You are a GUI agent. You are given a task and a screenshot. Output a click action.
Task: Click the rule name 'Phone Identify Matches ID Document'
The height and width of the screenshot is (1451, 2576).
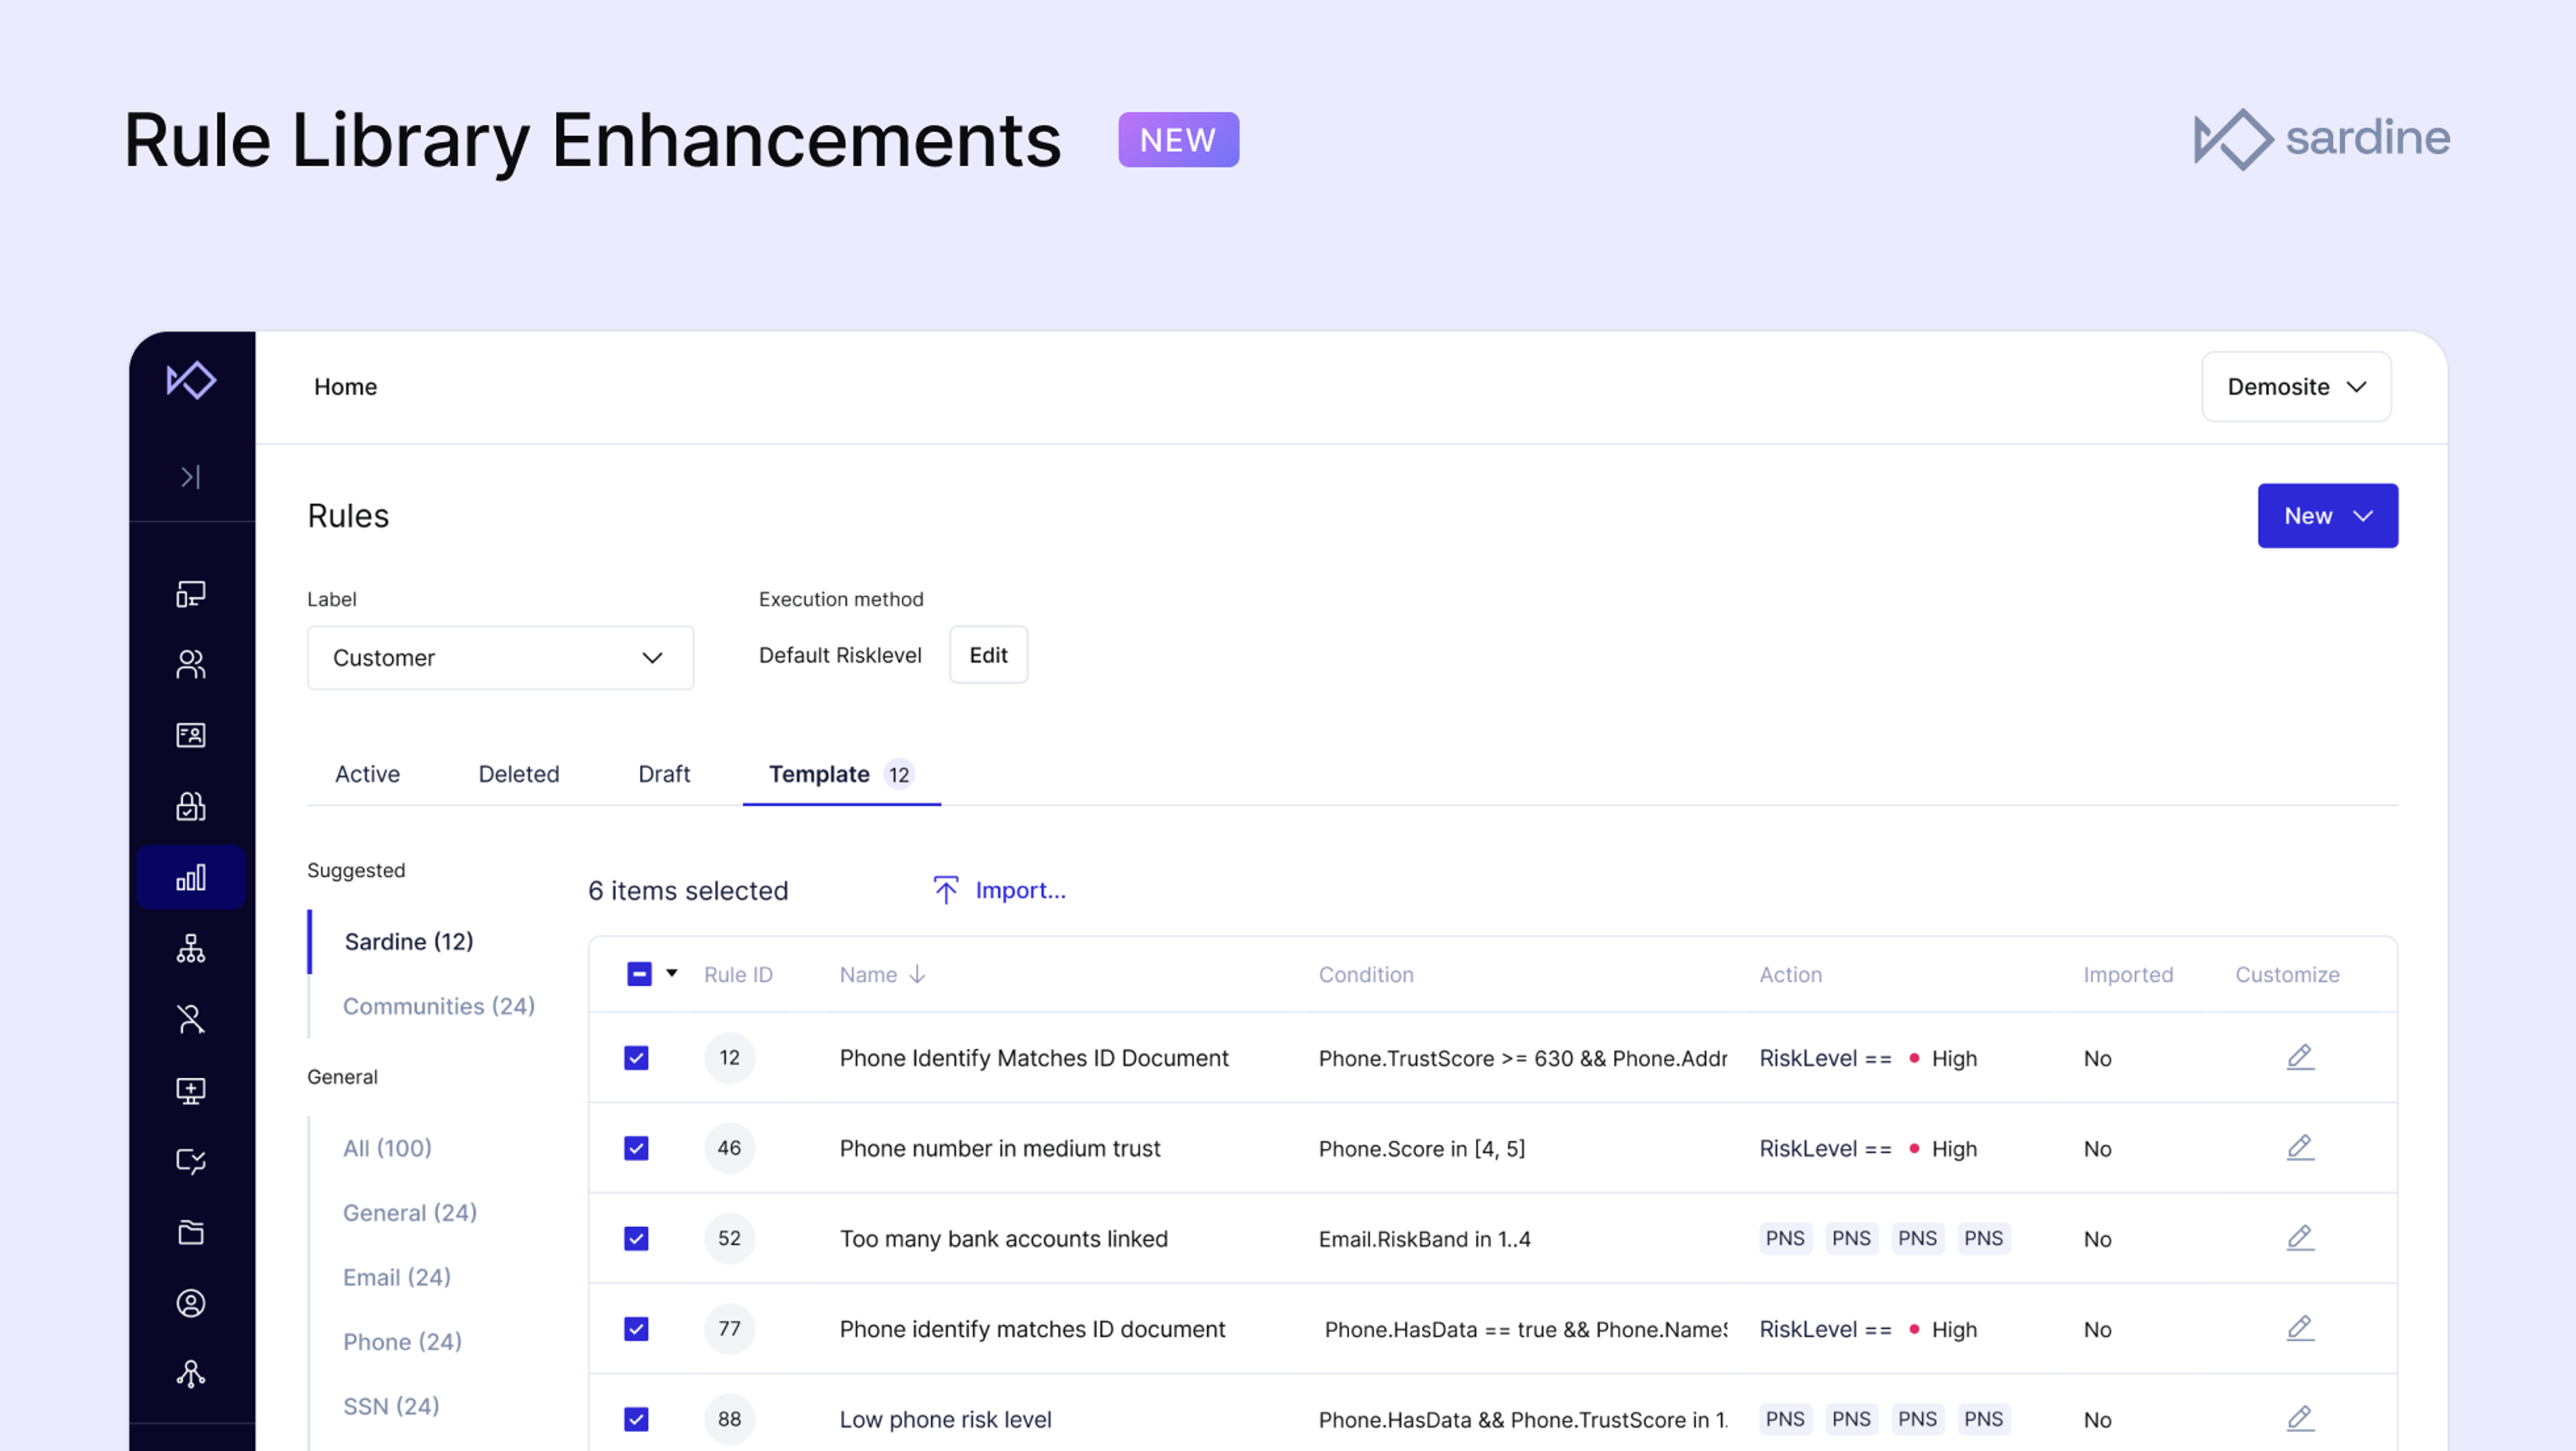[x=1033, y=1058]
